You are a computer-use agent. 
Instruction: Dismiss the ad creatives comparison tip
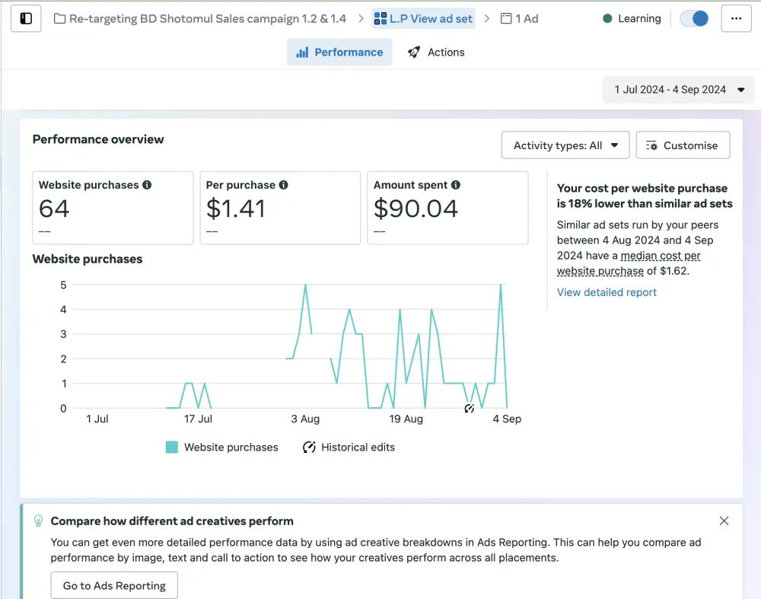pos(724,521)
